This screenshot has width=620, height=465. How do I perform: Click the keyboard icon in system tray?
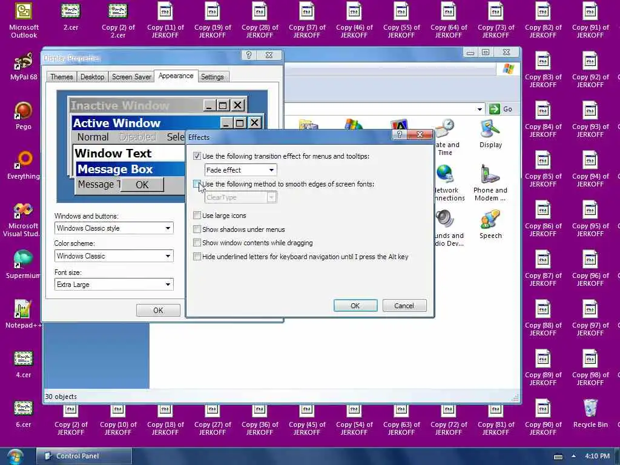tap(558, 457)
